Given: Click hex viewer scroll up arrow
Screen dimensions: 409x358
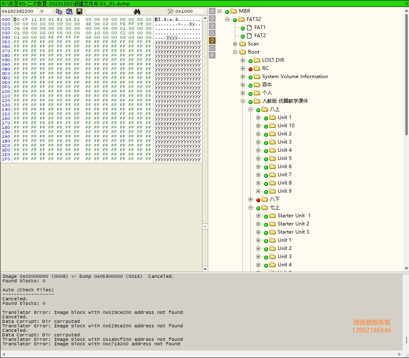Looking at the screenshot, I should point(205,18).
